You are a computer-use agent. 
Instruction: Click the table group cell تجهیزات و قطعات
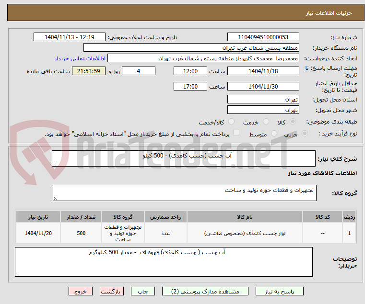[123, 233]
